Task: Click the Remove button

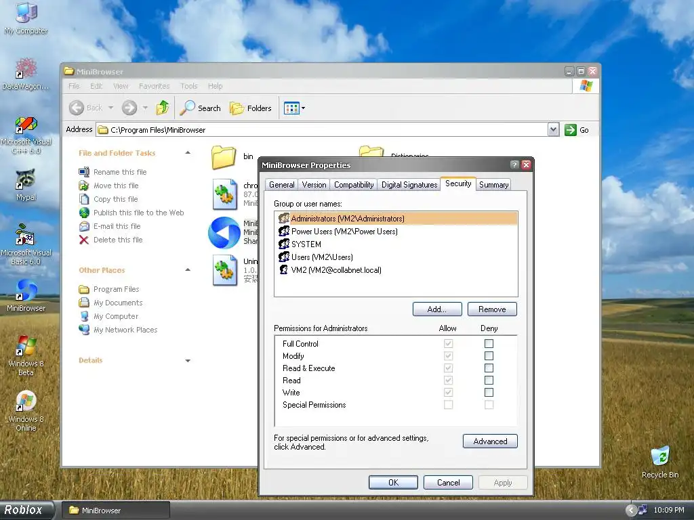Action: click(x=492, y=309)
